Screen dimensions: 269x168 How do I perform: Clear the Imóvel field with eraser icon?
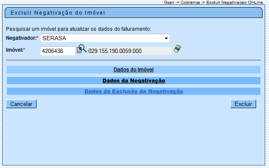point(178,49)
